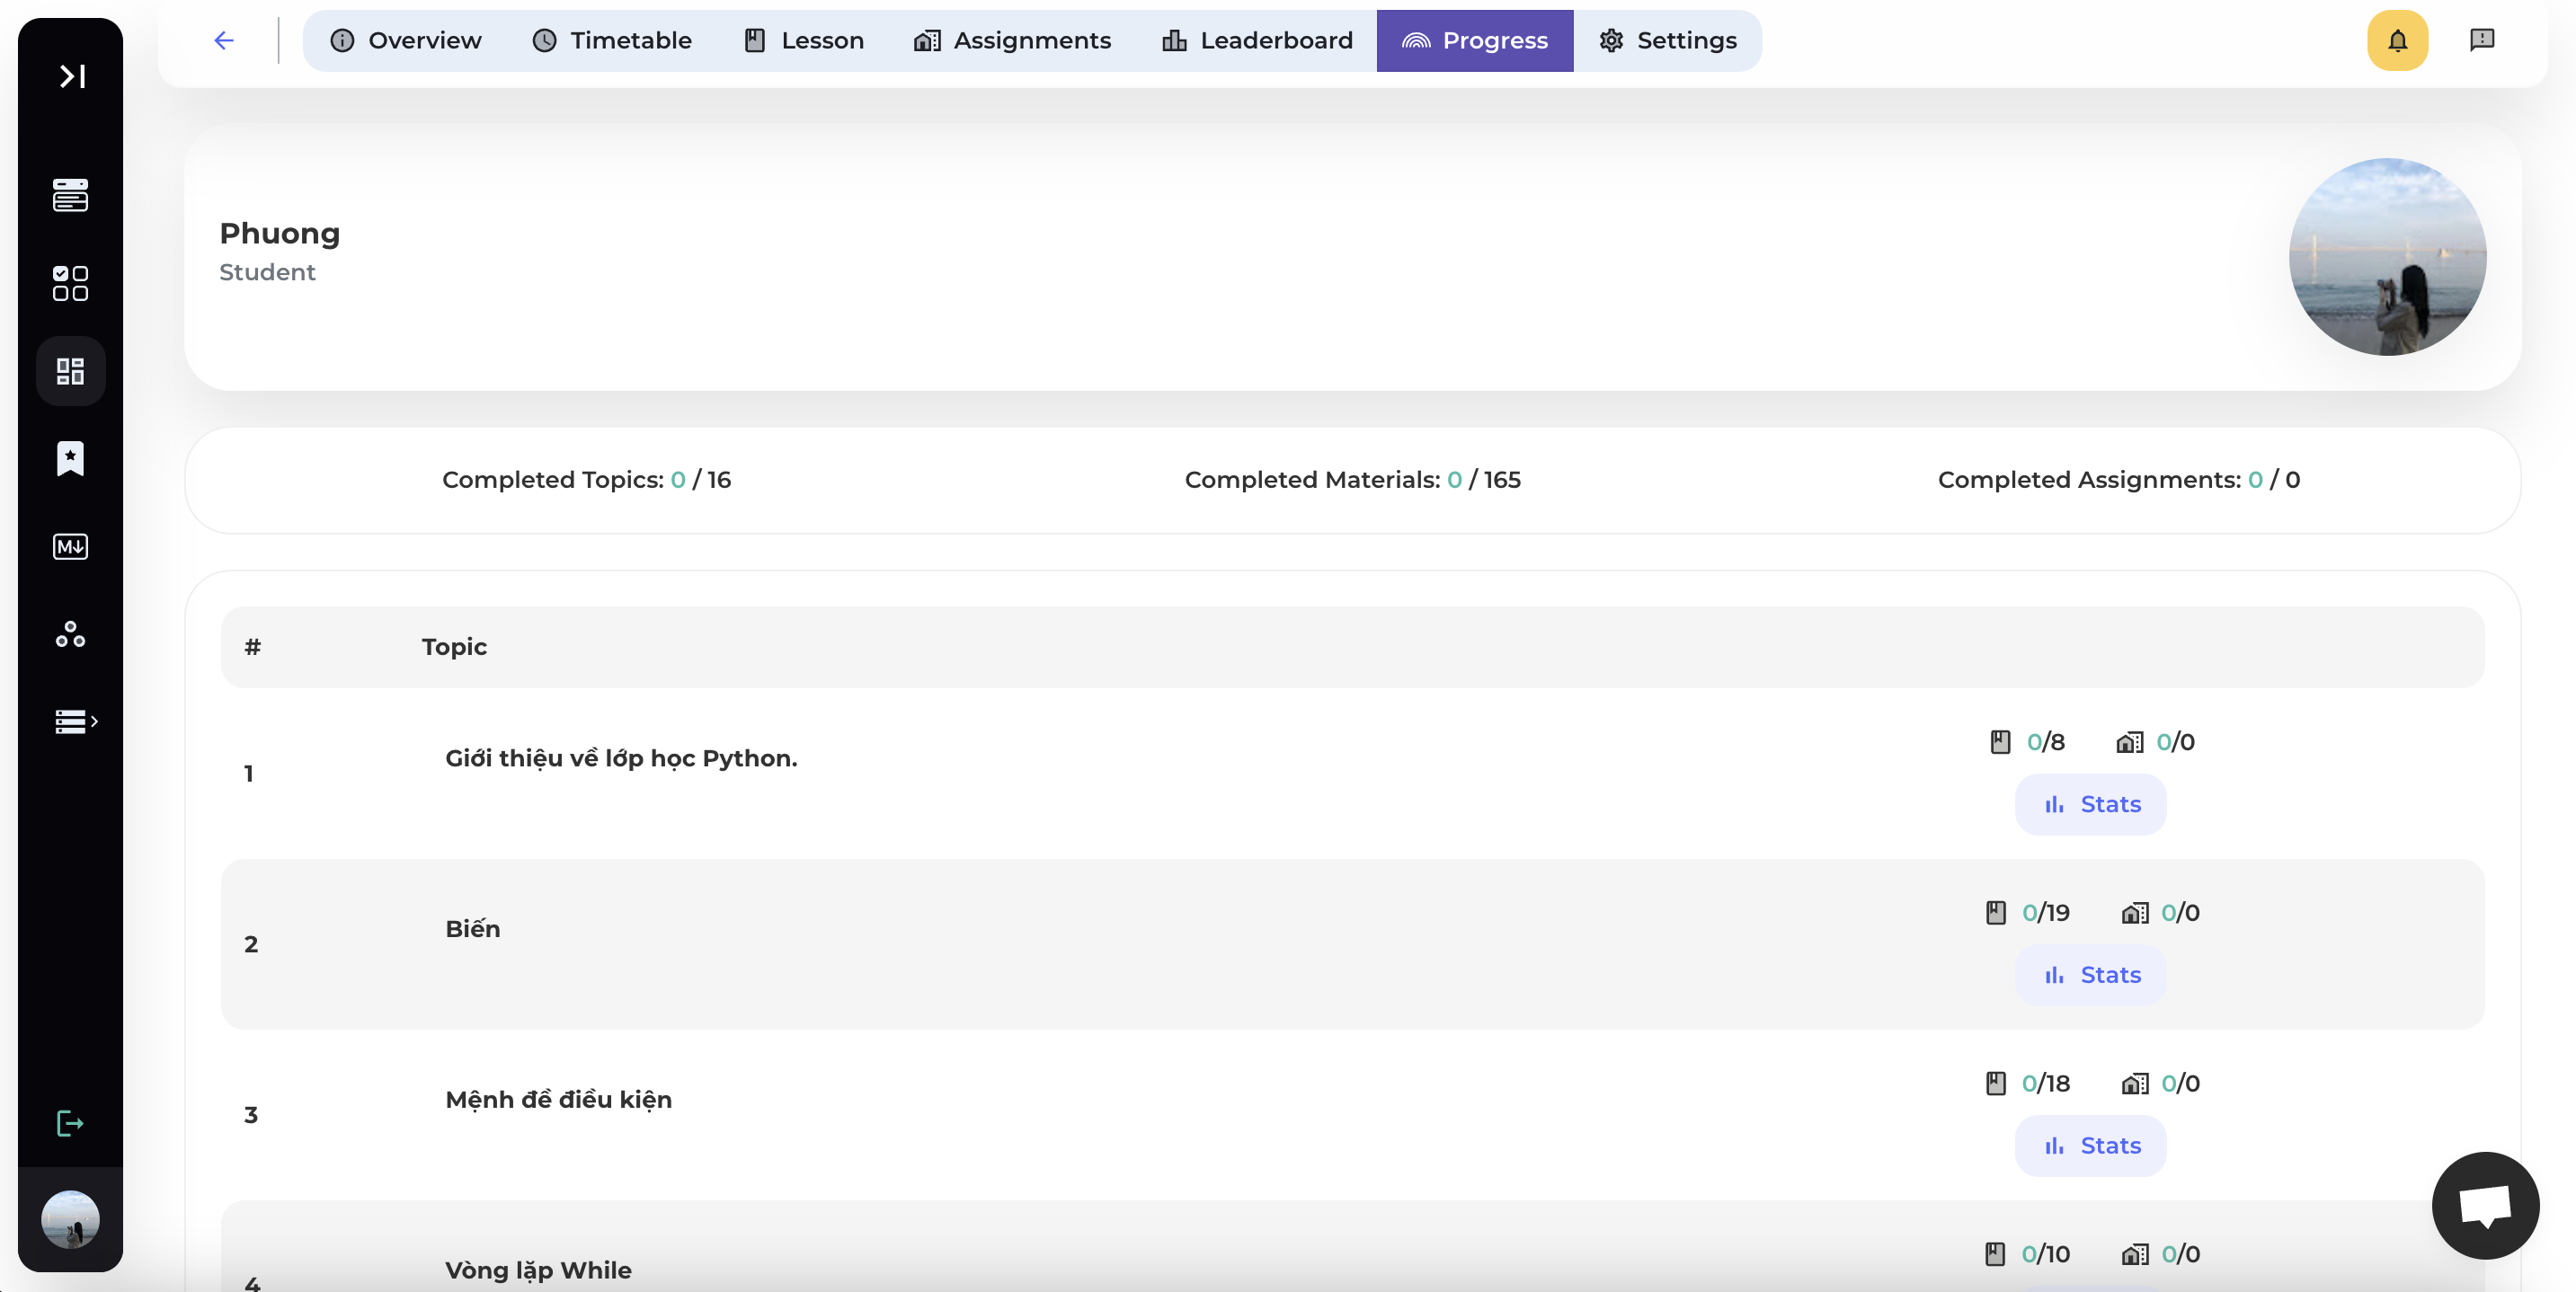Image resolution: width=2576 pixels, height=1292 pixels.
Task: Click topic Giới thiệu về lớp học Python.
Action: [x=621, y=758]
